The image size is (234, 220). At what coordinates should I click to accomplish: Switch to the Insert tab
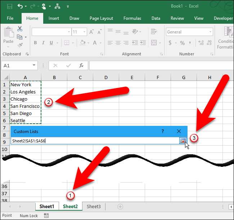coord(54,18)
